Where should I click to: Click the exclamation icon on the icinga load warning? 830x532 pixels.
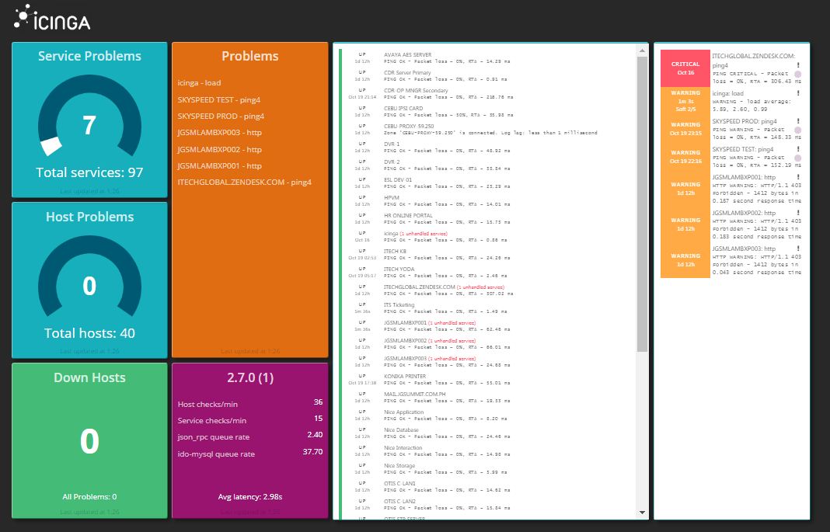(x=797, y=93)
